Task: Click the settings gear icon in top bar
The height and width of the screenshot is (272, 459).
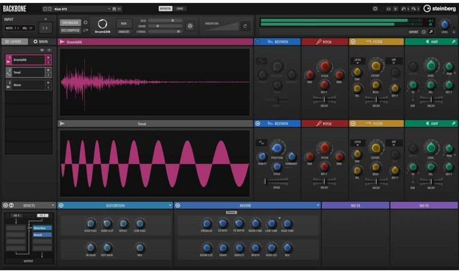Action: coord(375,9)
